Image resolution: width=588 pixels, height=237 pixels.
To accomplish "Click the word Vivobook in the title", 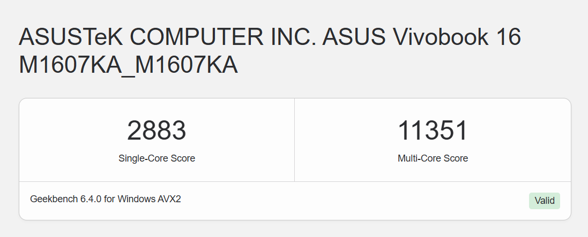I will pyautogui.click(x=435, y=38).
